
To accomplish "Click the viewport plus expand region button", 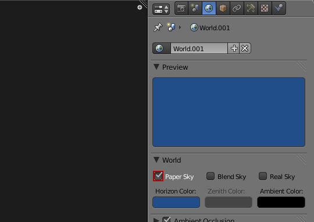I will (140, 8).
